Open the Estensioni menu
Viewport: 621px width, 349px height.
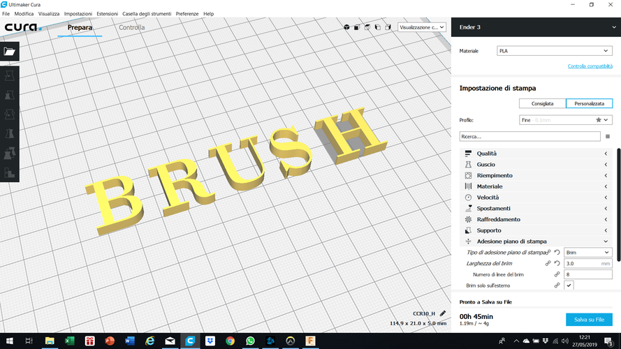pos(108,14)
